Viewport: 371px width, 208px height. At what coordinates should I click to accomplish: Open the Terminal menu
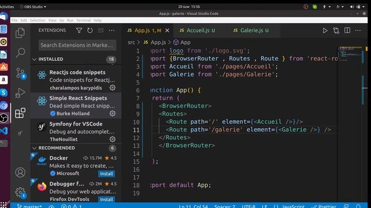tap(83, 20)
